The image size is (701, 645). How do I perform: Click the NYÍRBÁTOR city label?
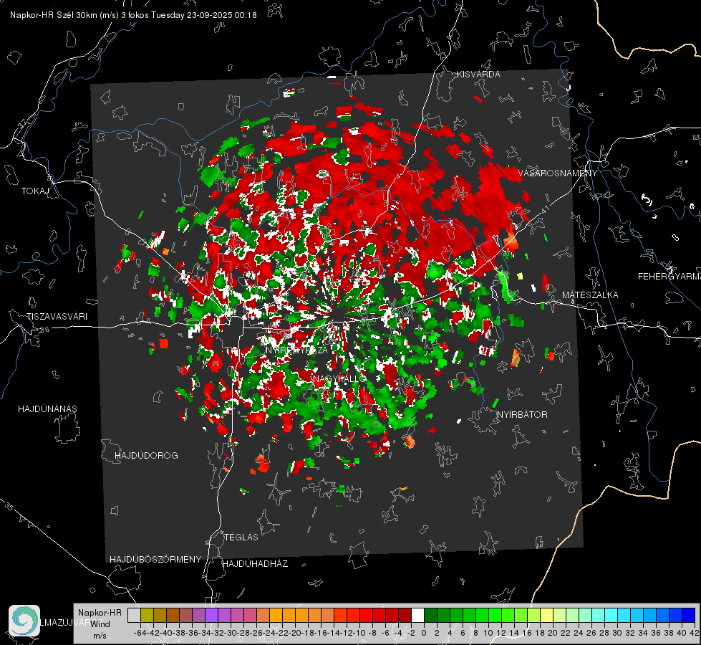coord(522,415)
